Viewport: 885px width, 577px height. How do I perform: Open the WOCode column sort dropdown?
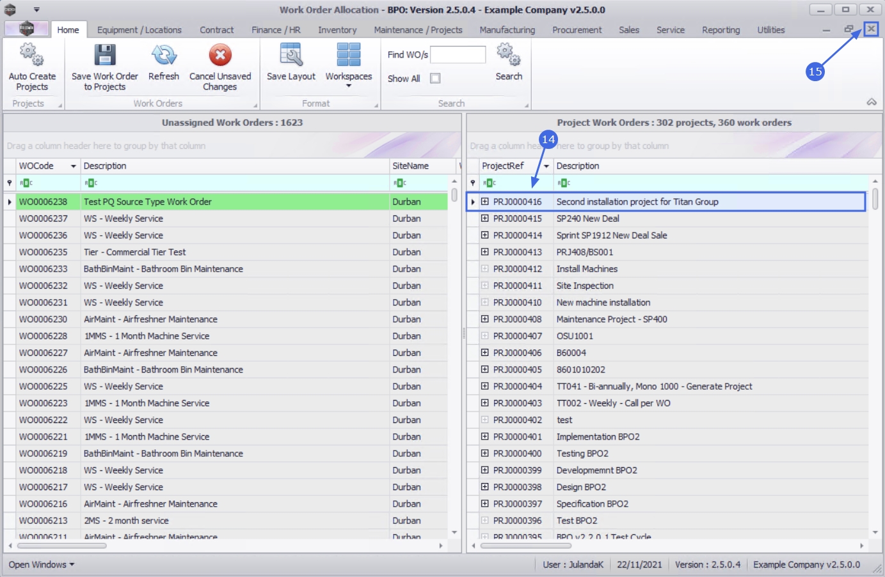[74, 166]
